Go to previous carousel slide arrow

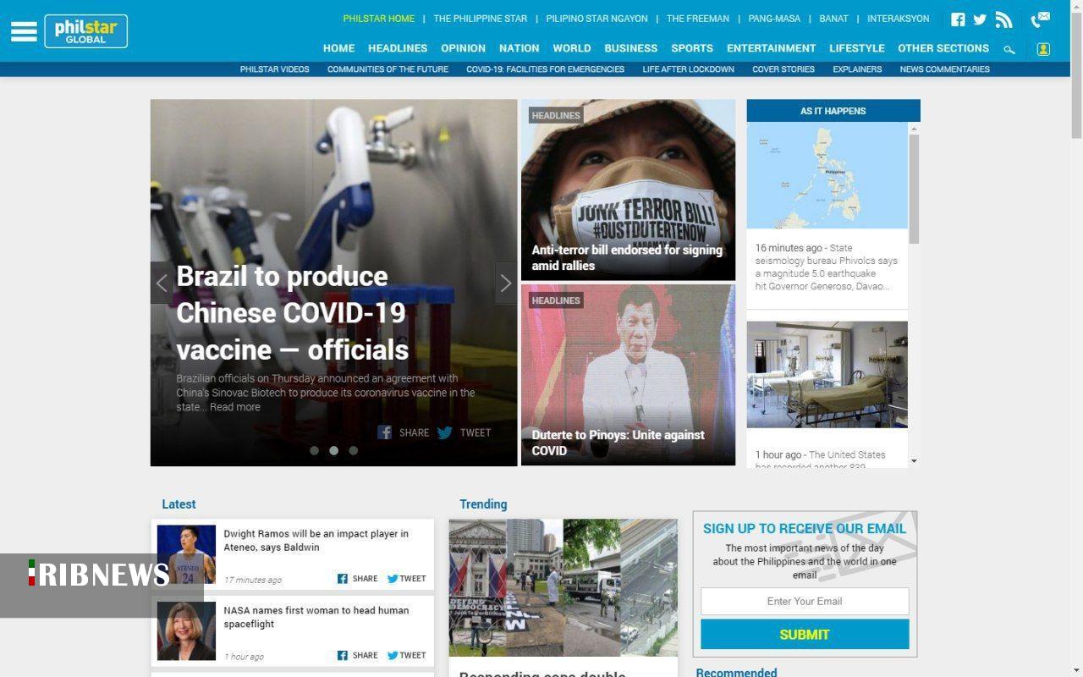(162, 283)
